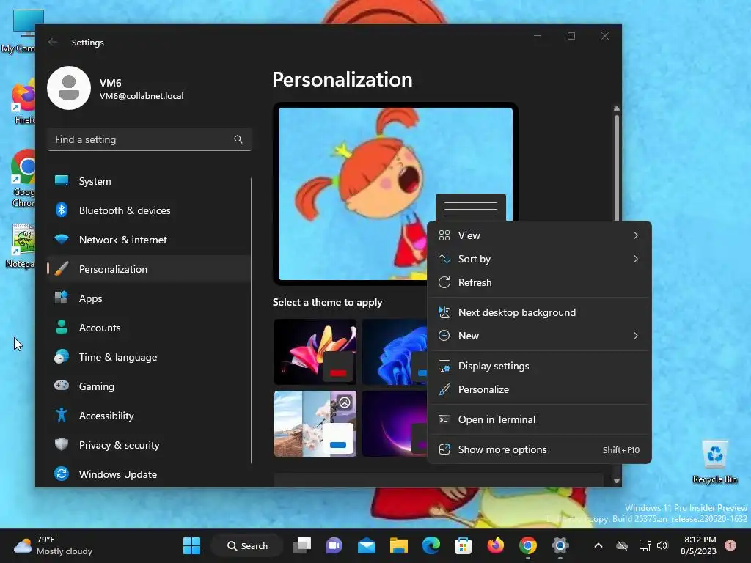Select the Notepad++ desktop shortcut

coord(21,246)
